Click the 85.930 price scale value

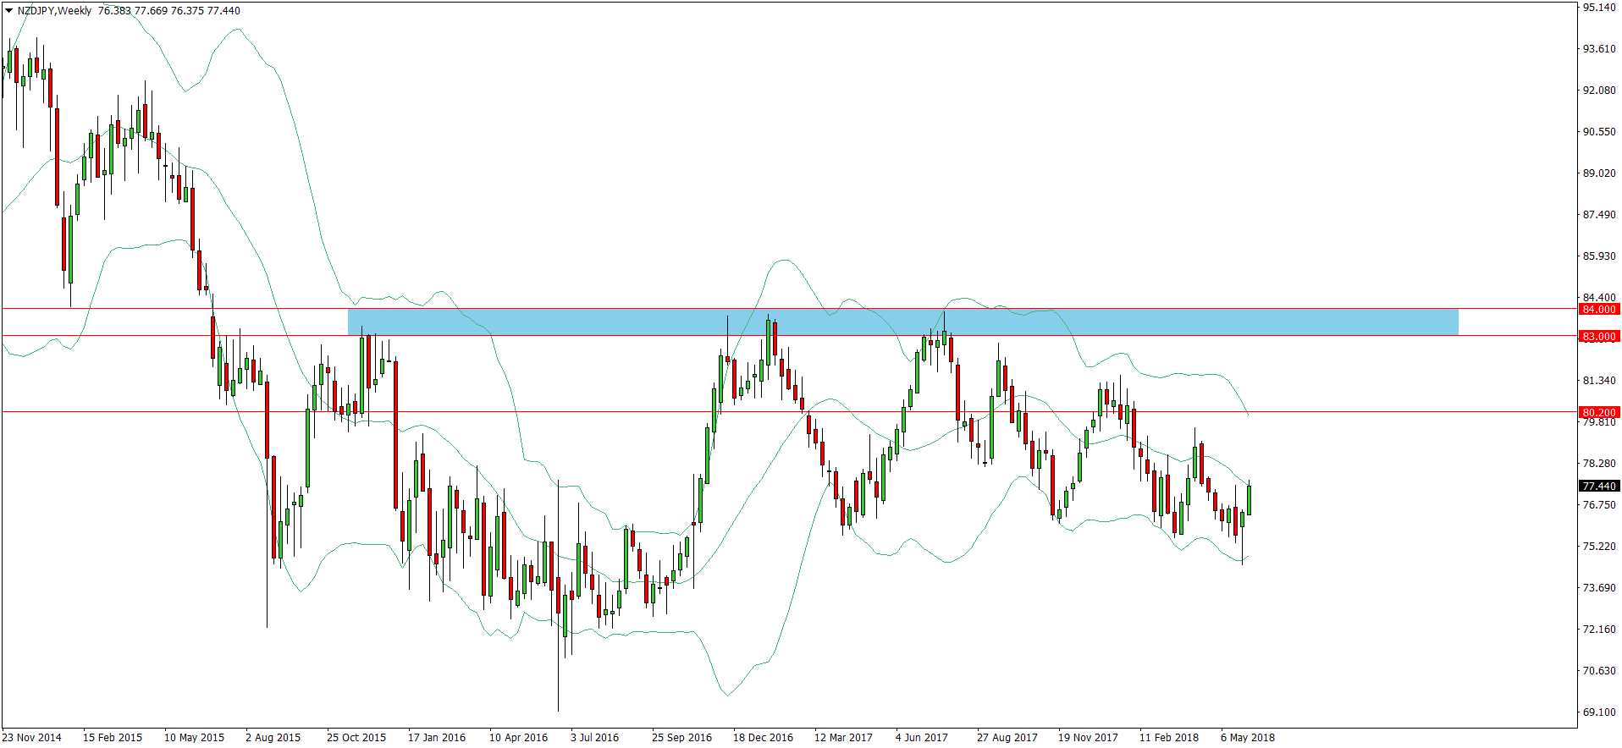tap(1599, 256)
